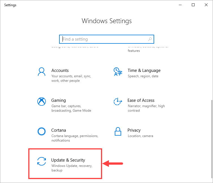Click the magnifier search icon
Image resolution: width=213 pixels, height=183 pixels.
[x=150, y=39]
